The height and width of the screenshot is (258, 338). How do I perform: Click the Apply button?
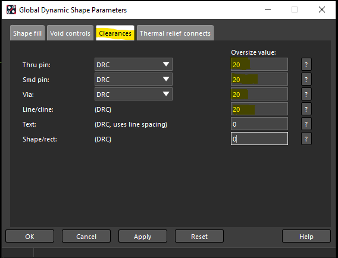143,236
